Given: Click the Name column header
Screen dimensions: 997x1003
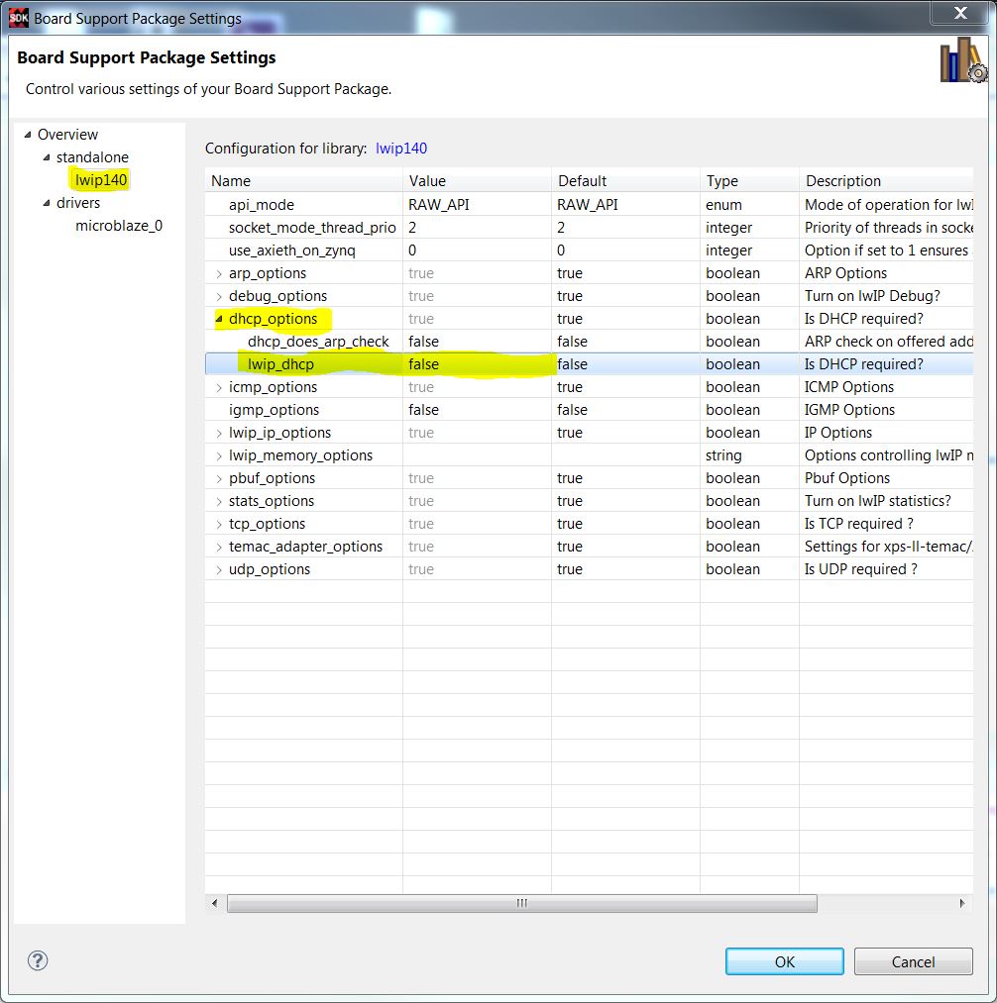Looking at the screenshot, I should coord(304,181).
